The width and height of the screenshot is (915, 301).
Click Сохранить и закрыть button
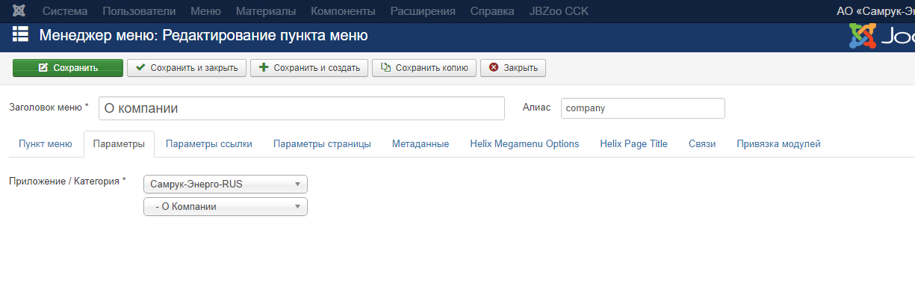pos(187,68)
